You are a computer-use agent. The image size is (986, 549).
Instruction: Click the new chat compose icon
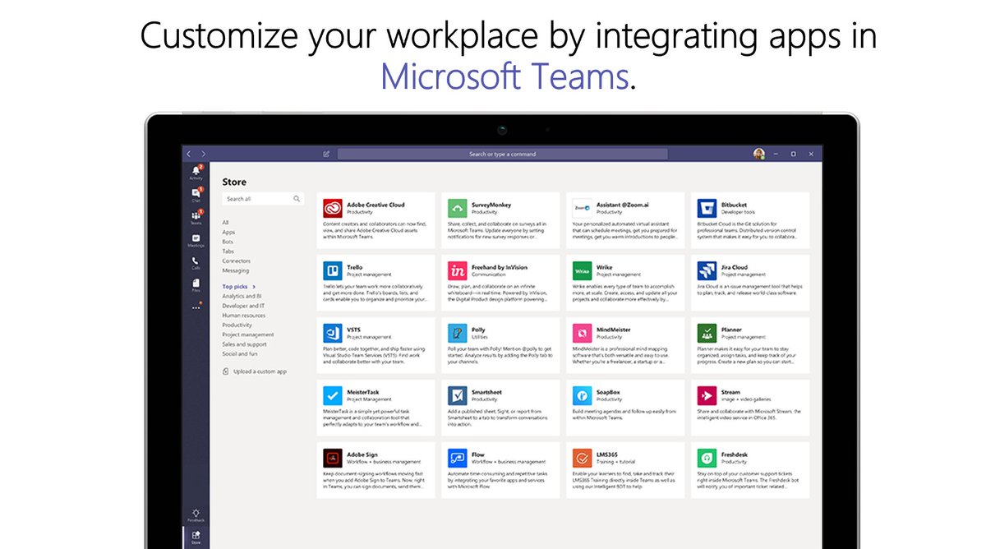(x=326, y=154)
